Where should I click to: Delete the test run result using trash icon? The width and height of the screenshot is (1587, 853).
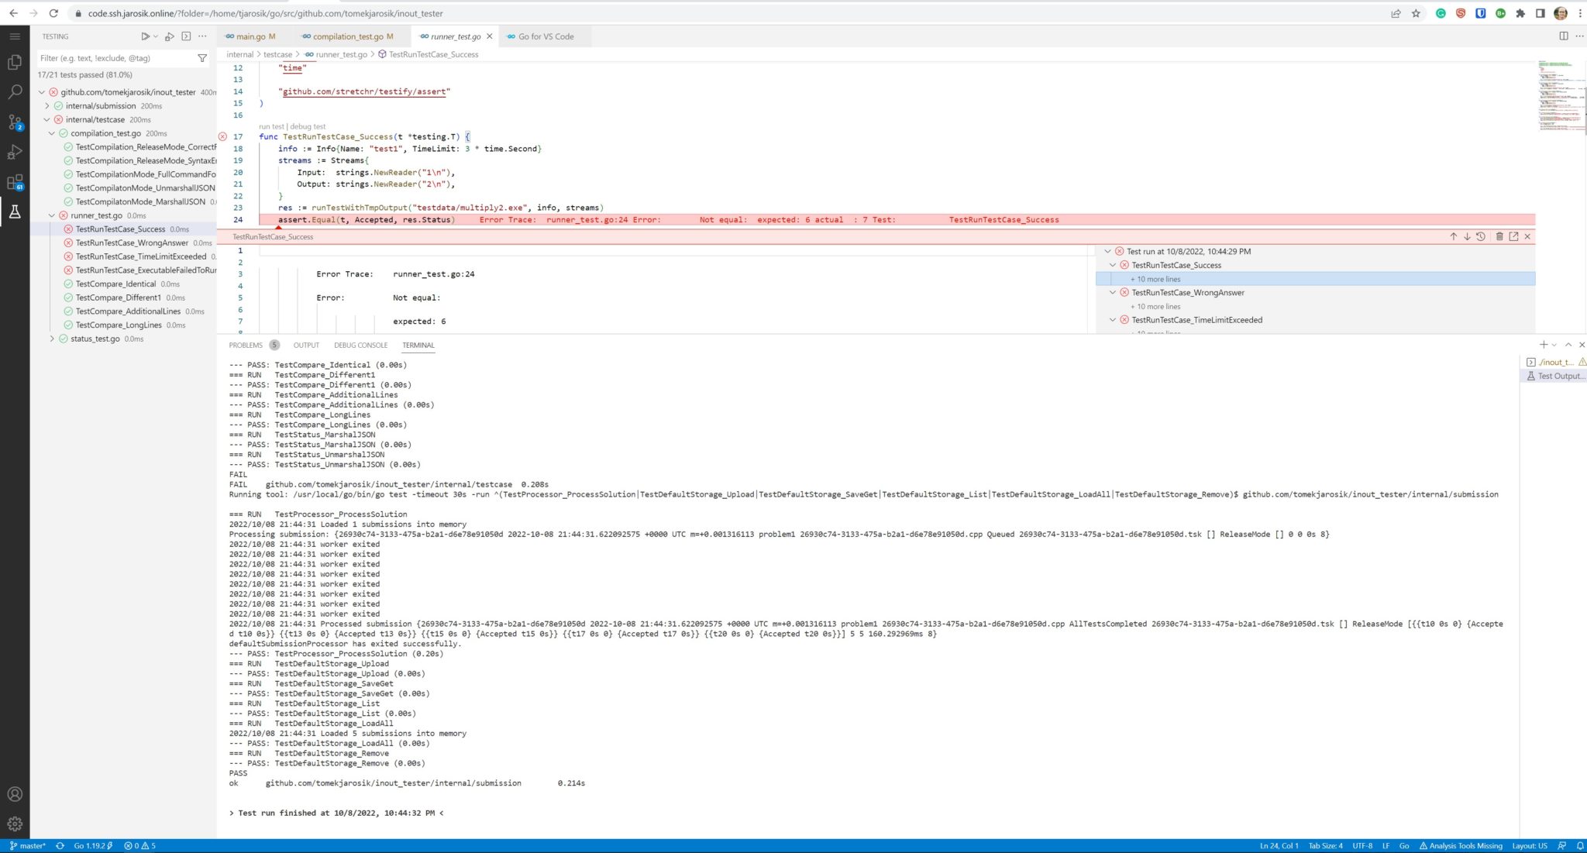pyautogui.click(x=1499, y=236)
